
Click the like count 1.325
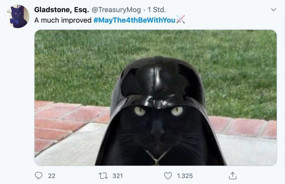pos(185,176)
